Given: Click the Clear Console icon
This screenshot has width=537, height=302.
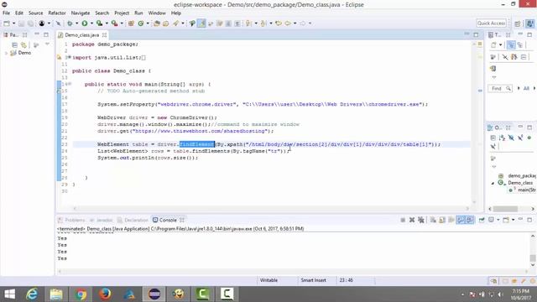Looking at the screenshot, I should (x=433, y=220).
